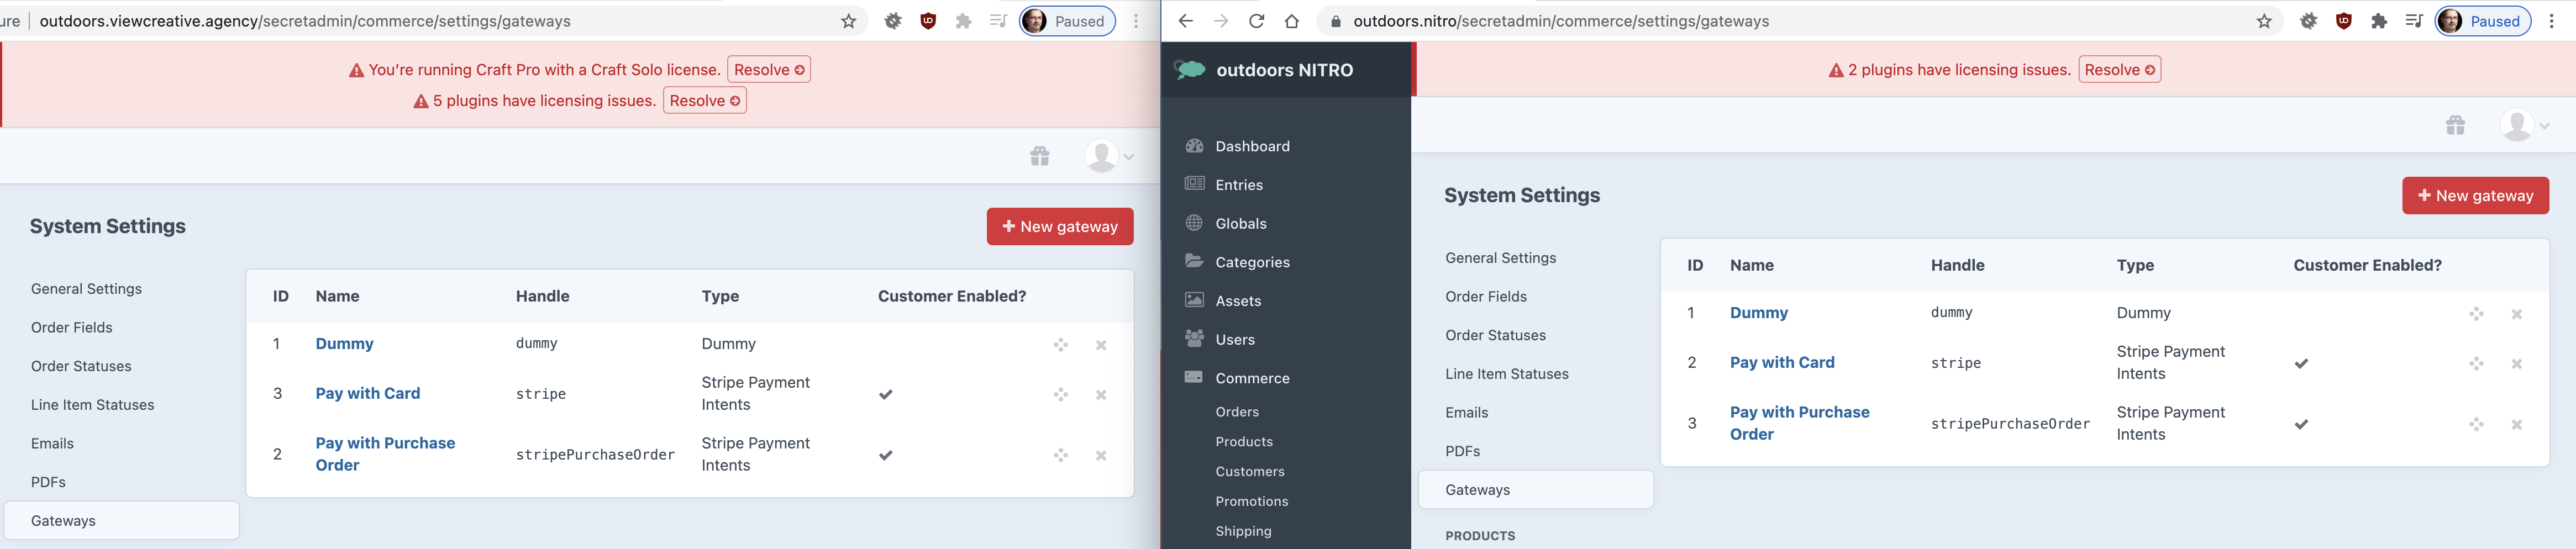This screenshot has height=549, width=2576.
Task: Open Orders under Commerce
Action: point(1238,411)
